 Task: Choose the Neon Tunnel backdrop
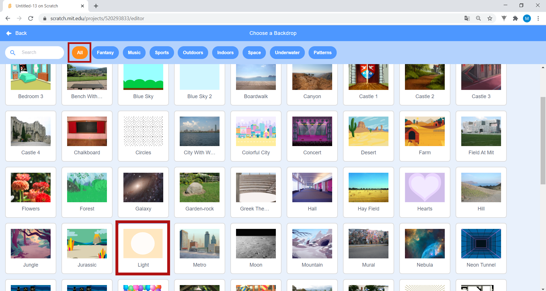pos(481,248)
